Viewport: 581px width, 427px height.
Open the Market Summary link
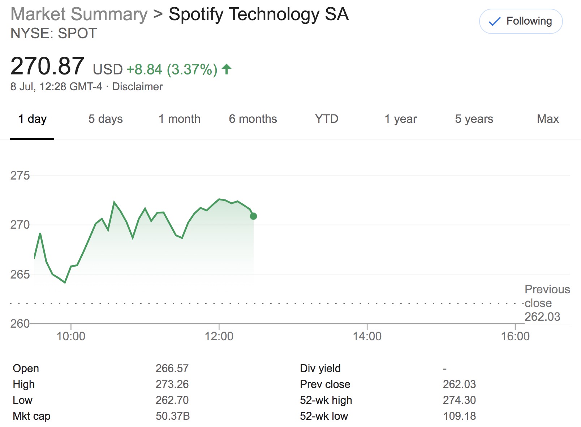tap(79, 14)
